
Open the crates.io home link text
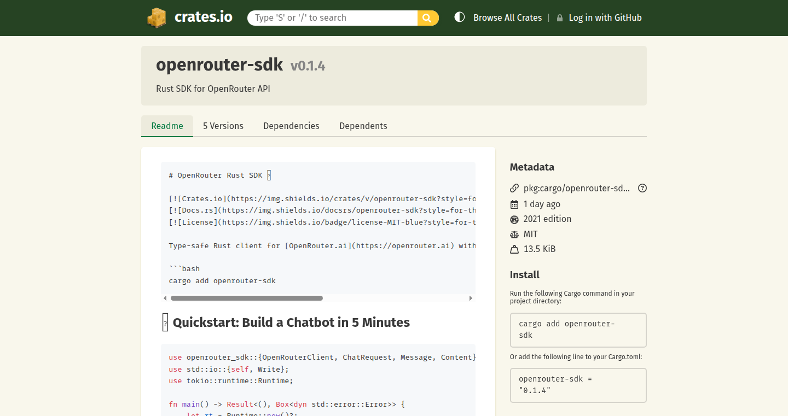[203, 17]
